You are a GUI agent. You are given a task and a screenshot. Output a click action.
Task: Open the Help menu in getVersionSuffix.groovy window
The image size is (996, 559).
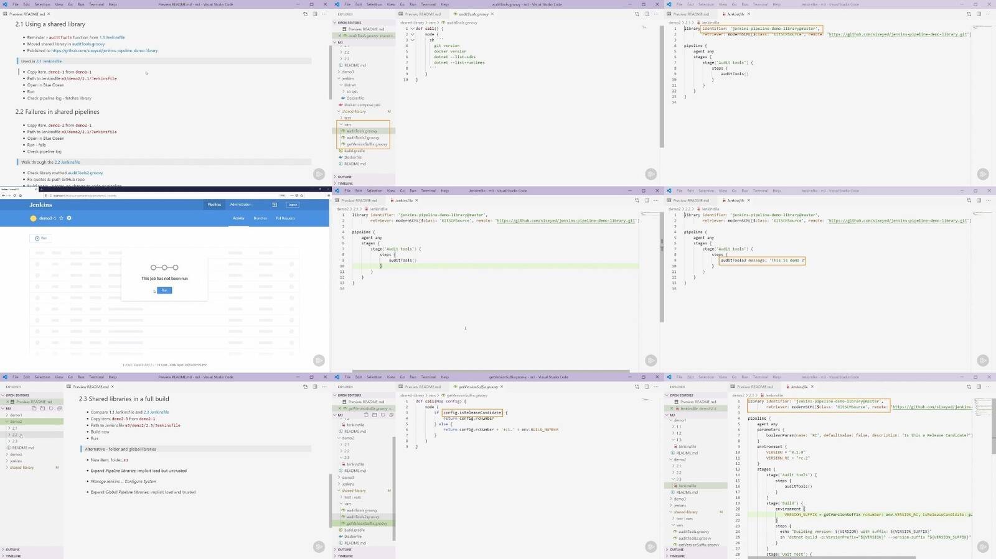(x=444, y=377)
